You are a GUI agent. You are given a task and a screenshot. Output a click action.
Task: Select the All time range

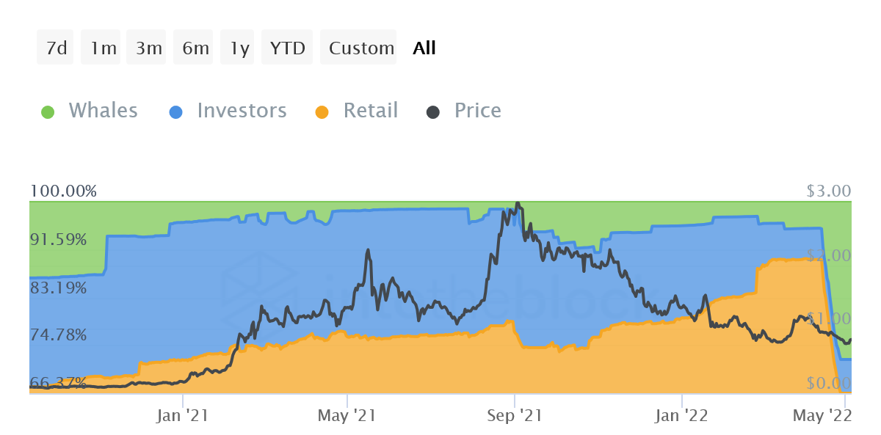coord(424,48)
